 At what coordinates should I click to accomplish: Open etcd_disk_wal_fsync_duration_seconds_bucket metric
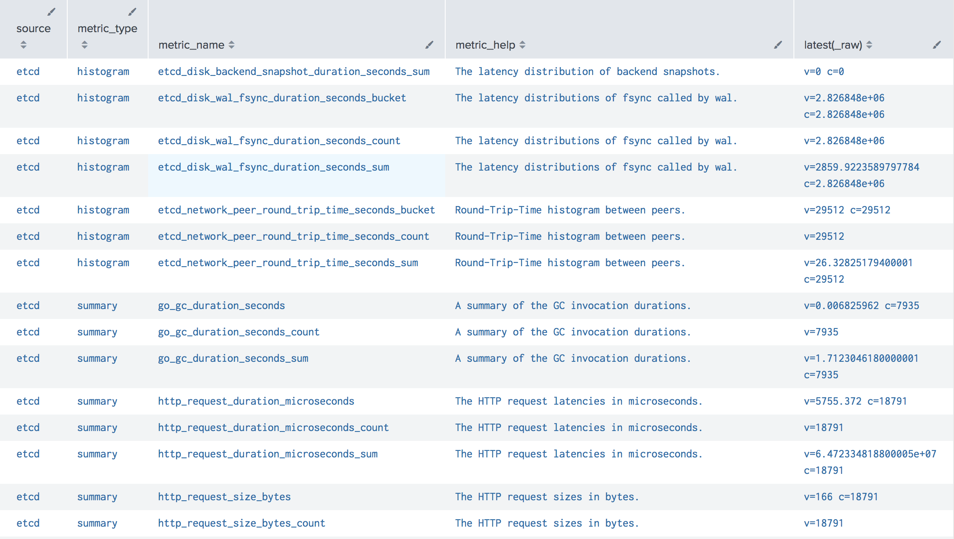[x=282, y=98]
